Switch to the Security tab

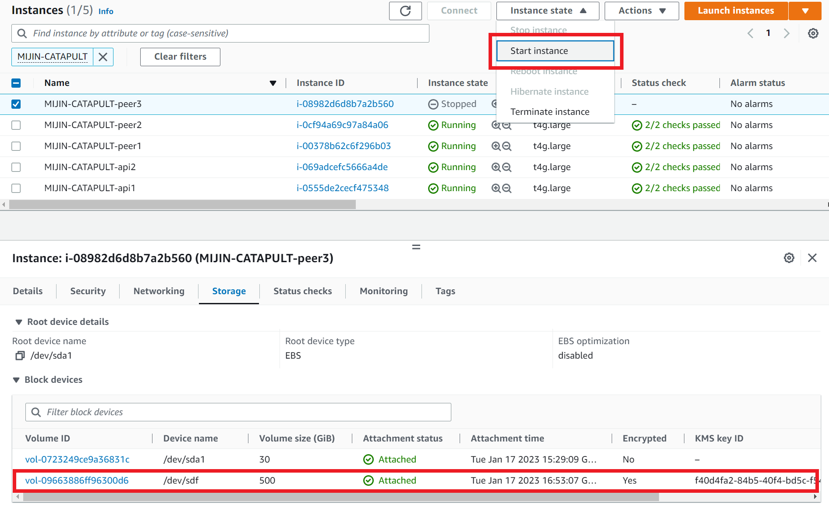(88, 291)
